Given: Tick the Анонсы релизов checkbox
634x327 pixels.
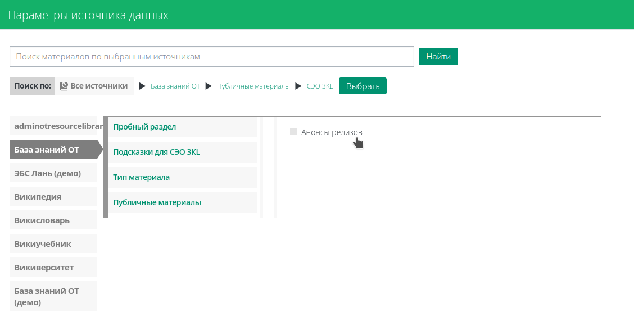Looking at the screenshot, I should pos(293,132).
